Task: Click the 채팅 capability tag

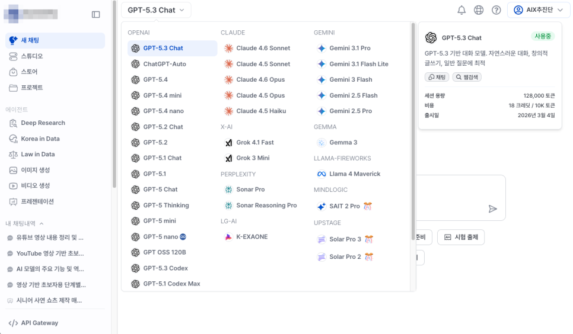Action: pos(437,77)
